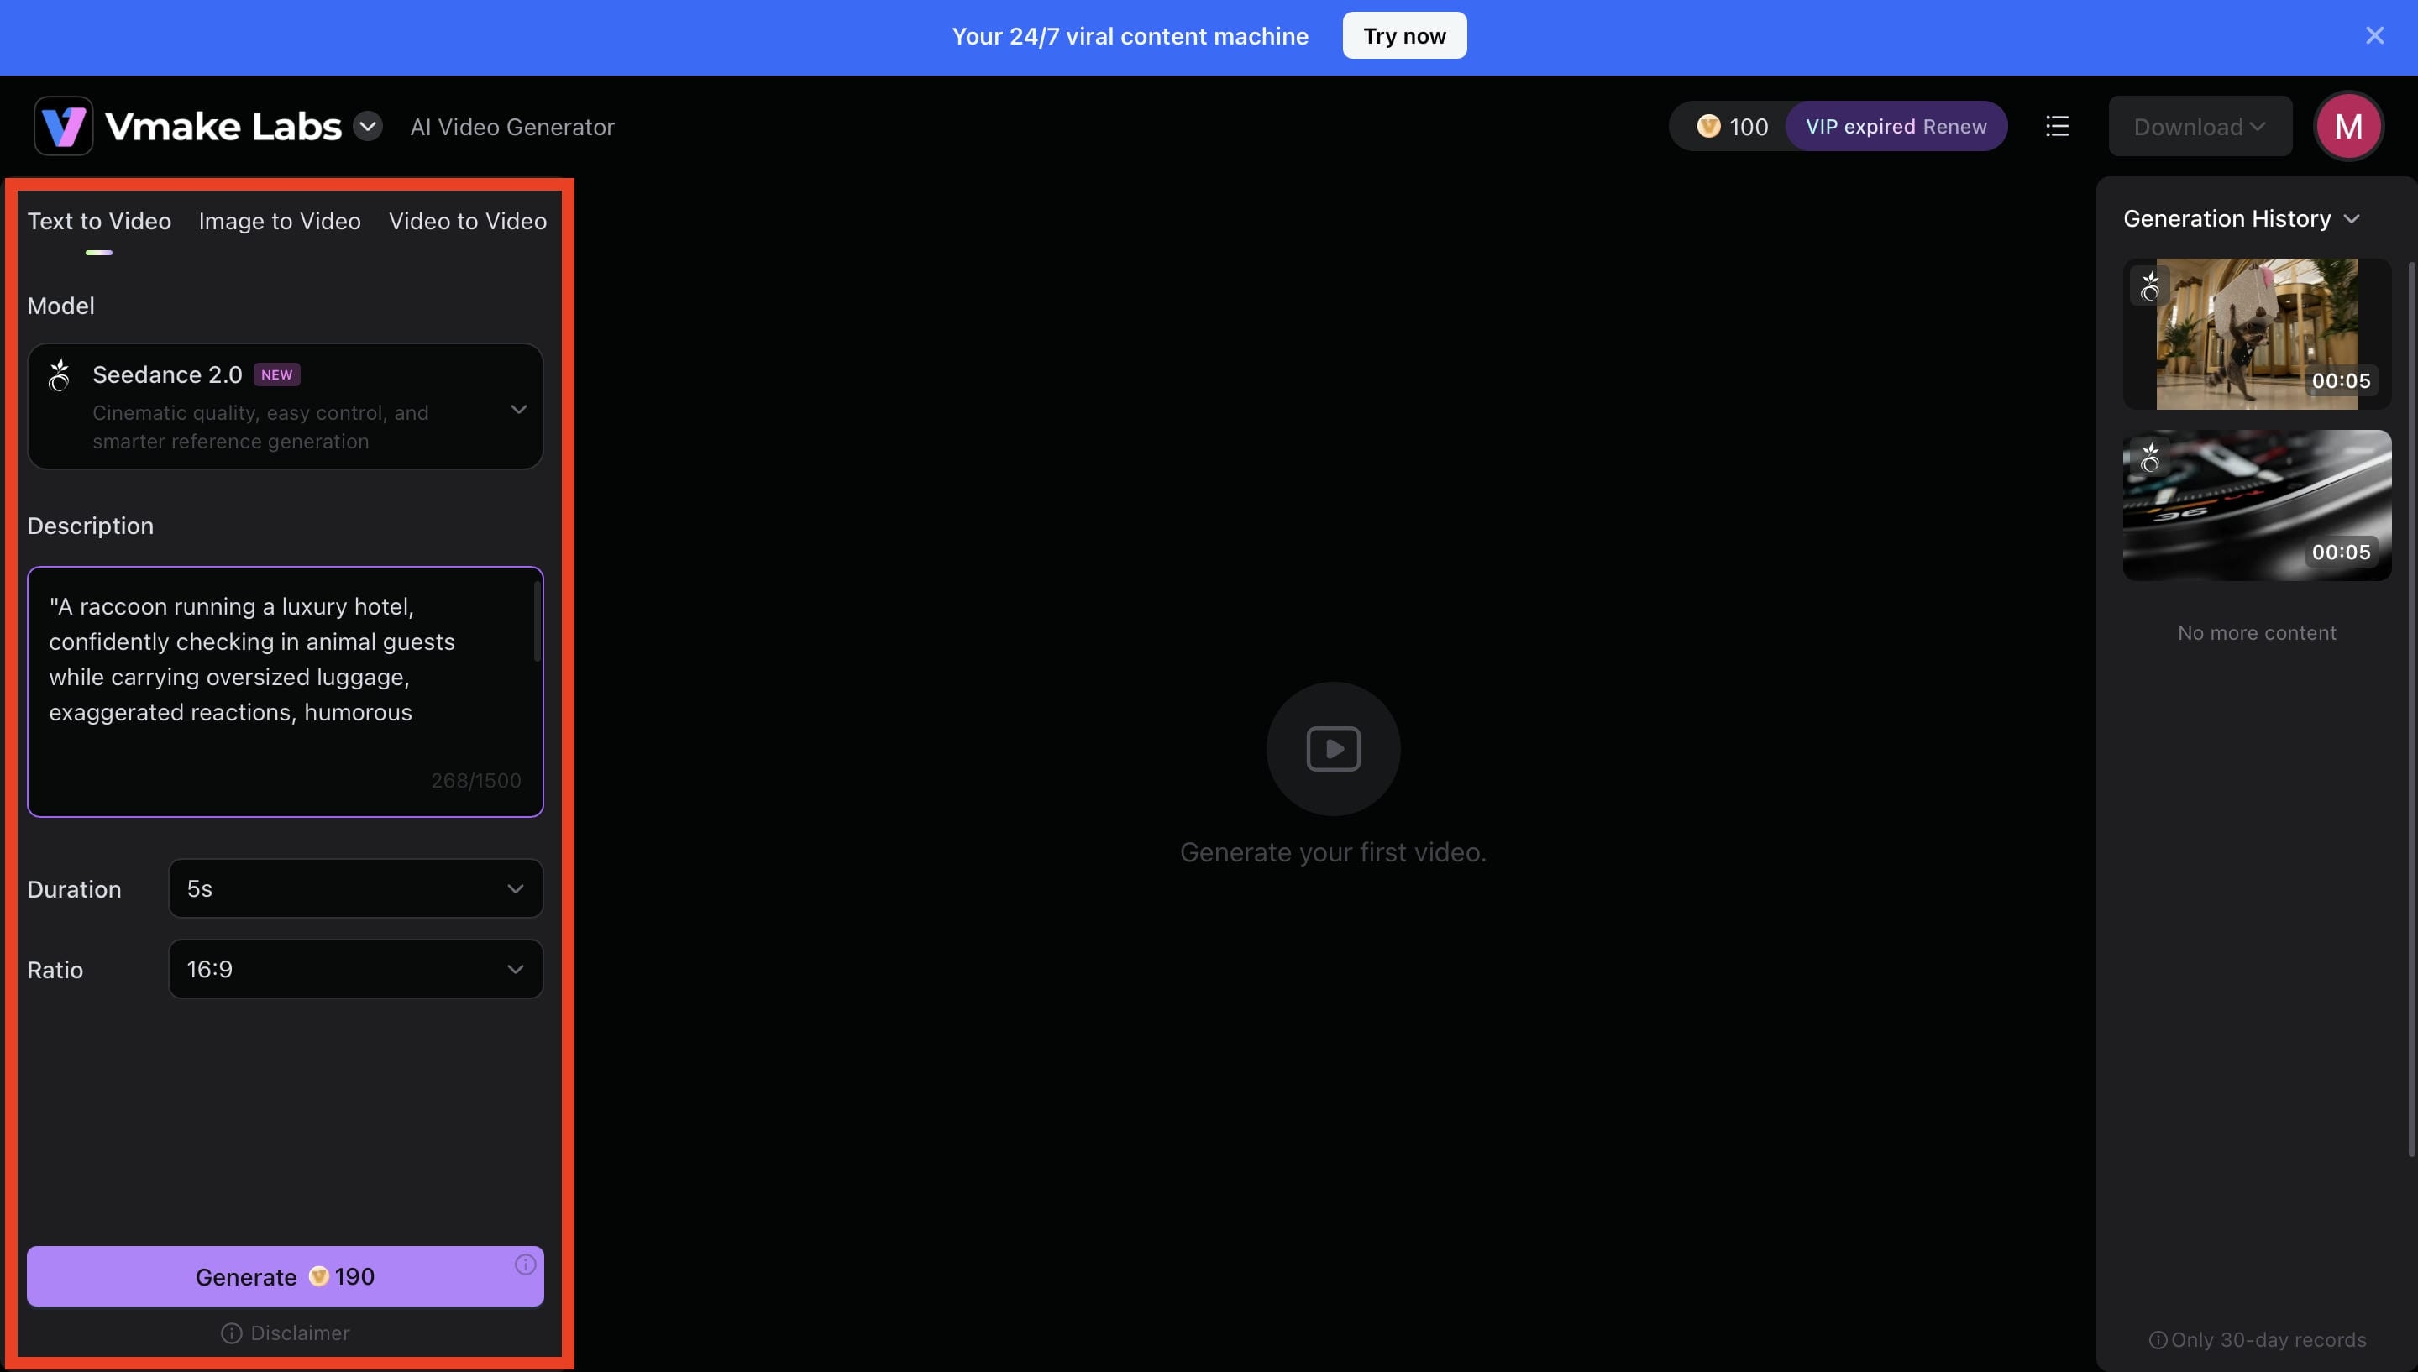Switch to the Image to Video tab
This screenshot has width=2418, height=1372.
(280, 221)
